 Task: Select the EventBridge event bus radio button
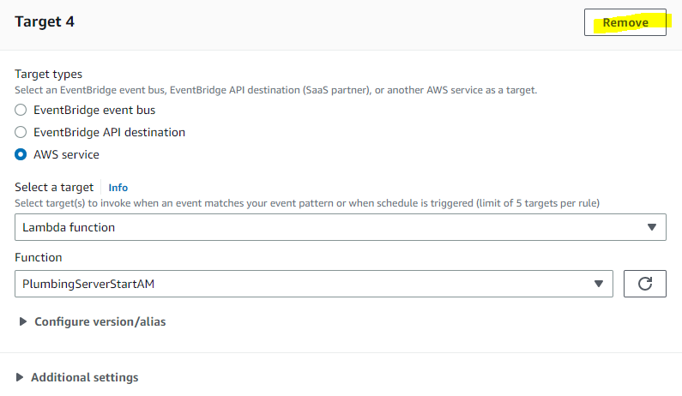(x=21, y=111)
